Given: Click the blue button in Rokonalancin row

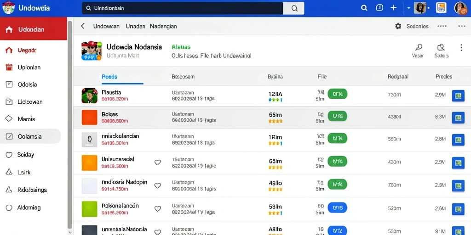Looking at the screenshot, I should coord(337,207).
